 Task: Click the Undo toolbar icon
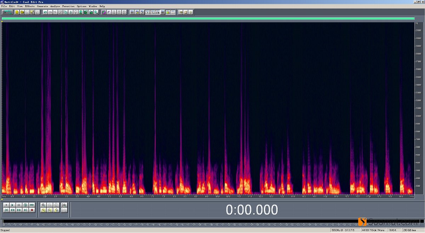point(45,12)
